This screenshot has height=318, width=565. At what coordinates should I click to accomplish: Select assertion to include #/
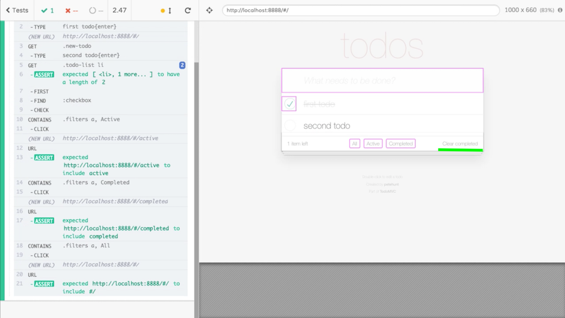101,287
